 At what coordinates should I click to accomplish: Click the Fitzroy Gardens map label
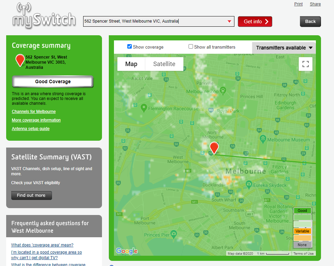(280, 169)
